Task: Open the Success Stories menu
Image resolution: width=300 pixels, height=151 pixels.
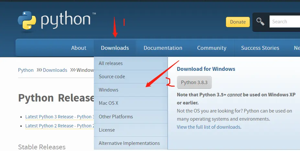Action: tap(260, 48)
